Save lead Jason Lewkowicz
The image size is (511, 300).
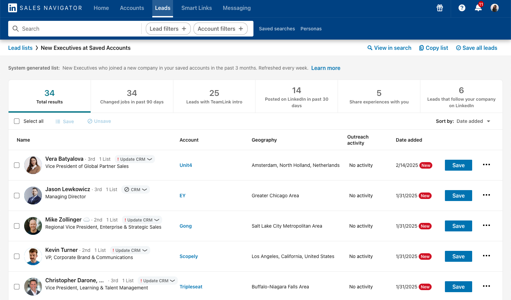[459, 196]
